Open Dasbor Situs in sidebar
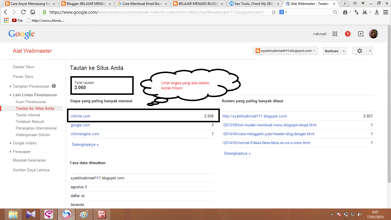Viewport: 391px width, 220px height. coord(23,67)
